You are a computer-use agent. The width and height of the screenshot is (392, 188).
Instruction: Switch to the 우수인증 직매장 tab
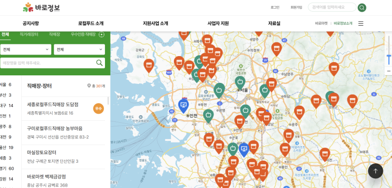coord(83,34)
